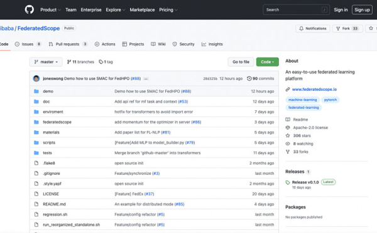Screen dimensions: 377x233
Task: Open the regression.sh file
Action: [55, 215]
